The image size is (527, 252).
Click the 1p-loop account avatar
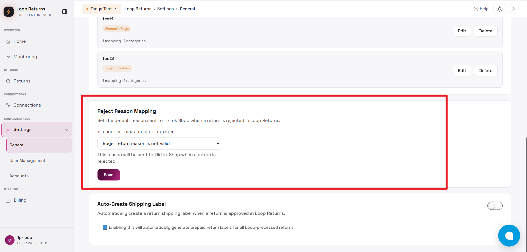10,240
